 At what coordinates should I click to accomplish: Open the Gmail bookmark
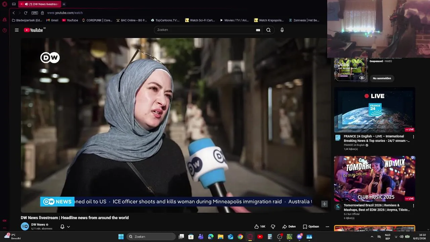pyautogui.click(x=52, y=20)
